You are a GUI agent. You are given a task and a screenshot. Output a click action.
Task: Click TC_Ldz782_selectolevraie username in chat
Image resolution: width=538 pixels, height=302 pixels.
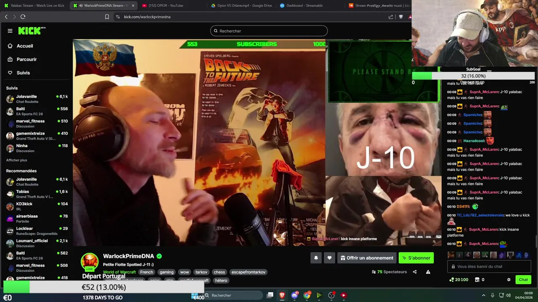(x=480, y=215)
